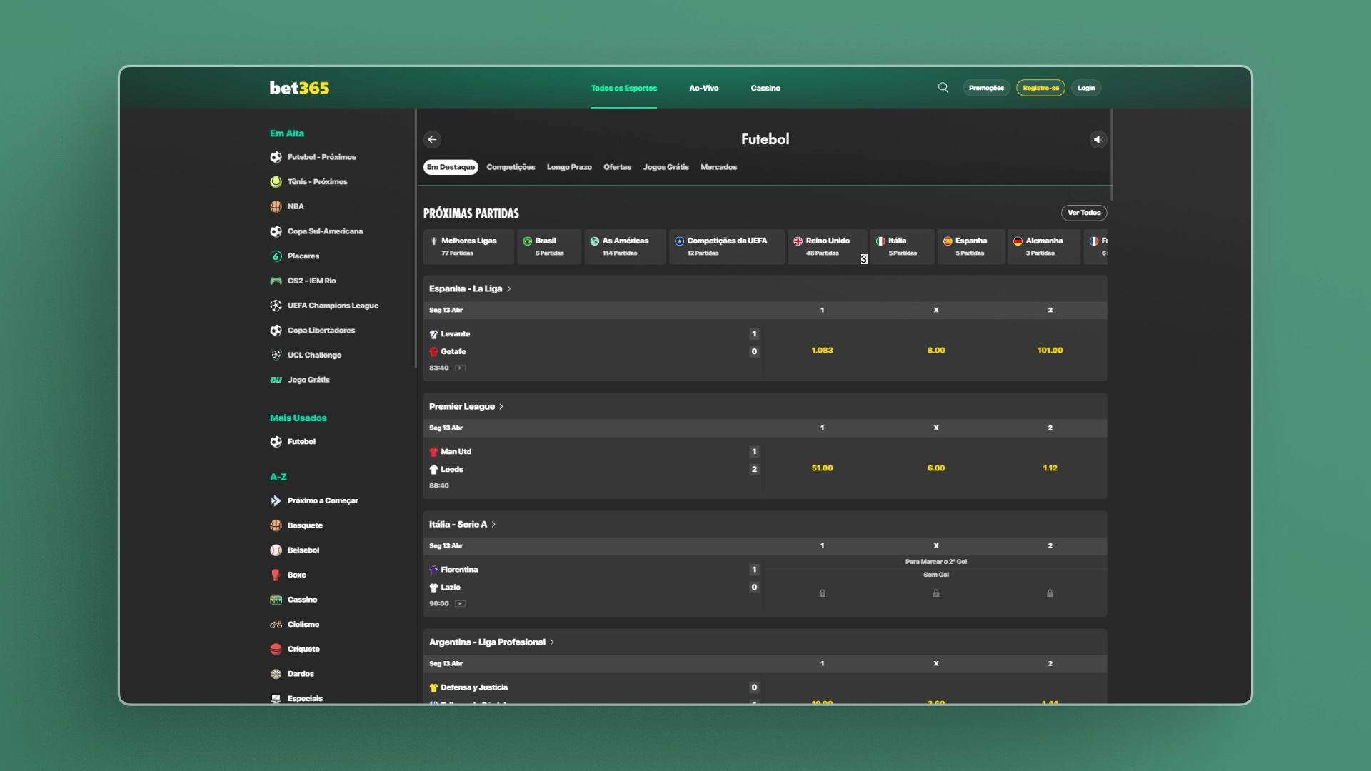
Task: Click the Cassino sidebar icon
Action: [276, 600]
